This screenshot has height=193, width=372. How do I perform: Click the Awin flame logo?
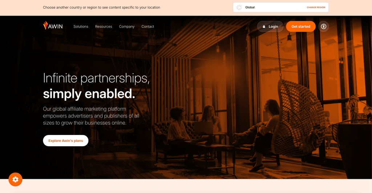[x=45, y=25]
